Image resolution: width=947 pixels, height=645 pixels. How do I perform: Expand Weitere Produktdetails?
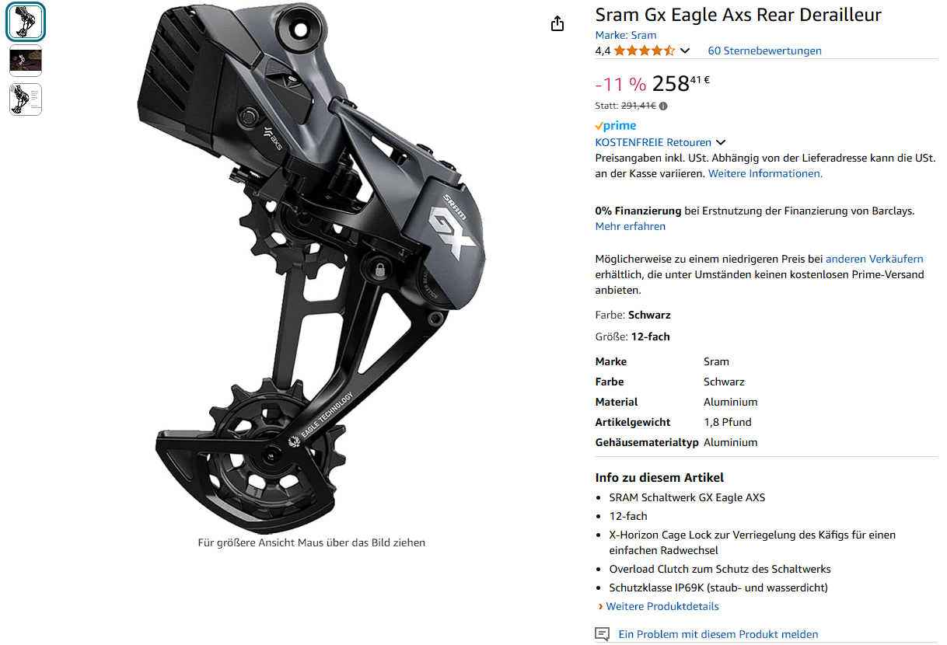tap(662, 606)
